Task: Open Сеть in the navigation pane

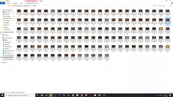Action: (5, 62)
